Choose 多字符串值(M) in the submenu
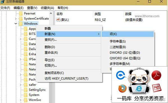The height and width of the screenshot is (103, 168). click(x=128, y=64)
